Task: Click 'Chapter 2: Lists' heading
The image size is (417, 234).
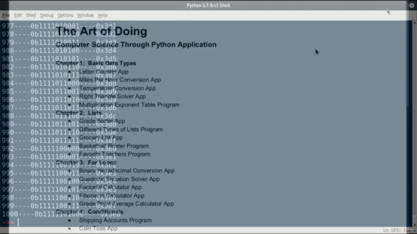Action: coord(79,112)
